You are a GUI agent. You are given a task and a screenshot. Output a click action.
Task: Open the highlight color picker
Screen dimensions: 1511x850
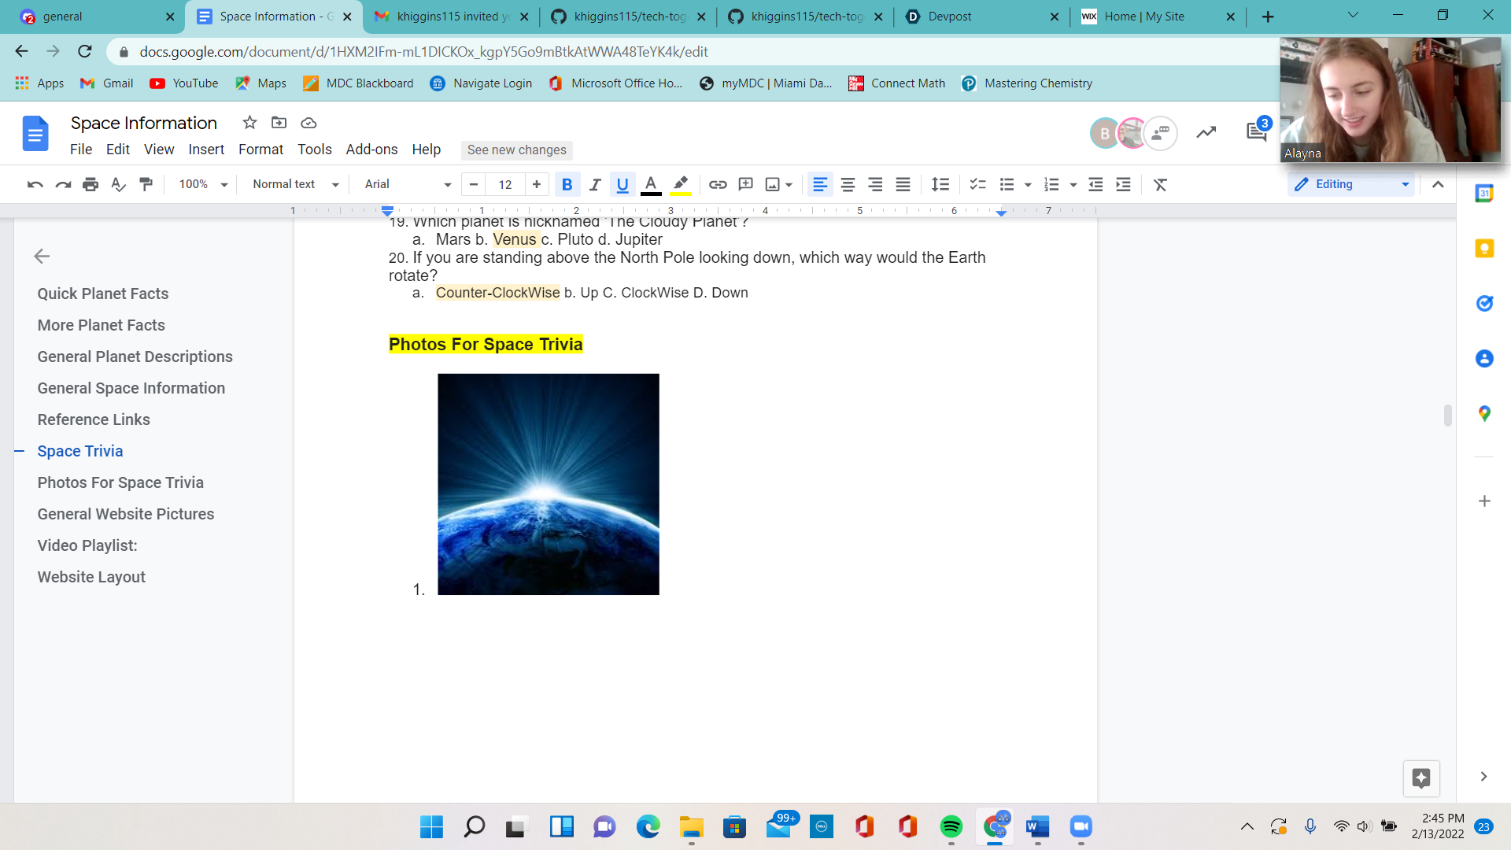tap(681, 184)
